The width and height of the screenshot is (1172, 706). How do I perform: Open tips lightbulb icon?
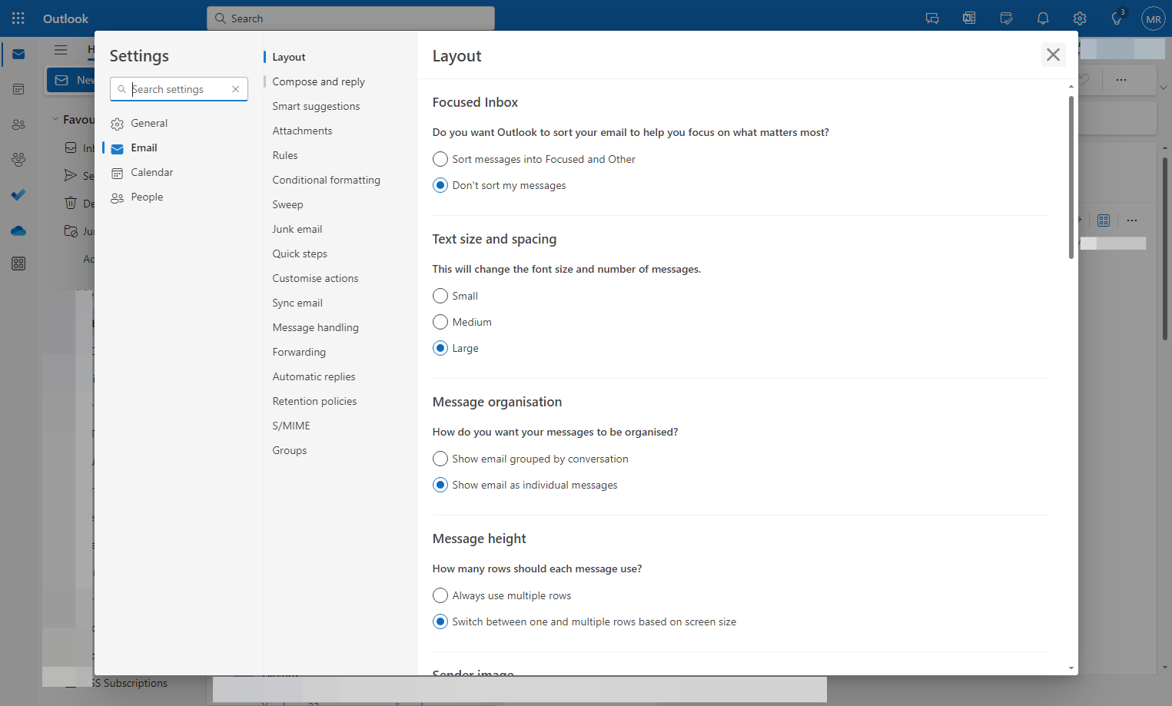pyautogui.click(x=1117, y=18)
